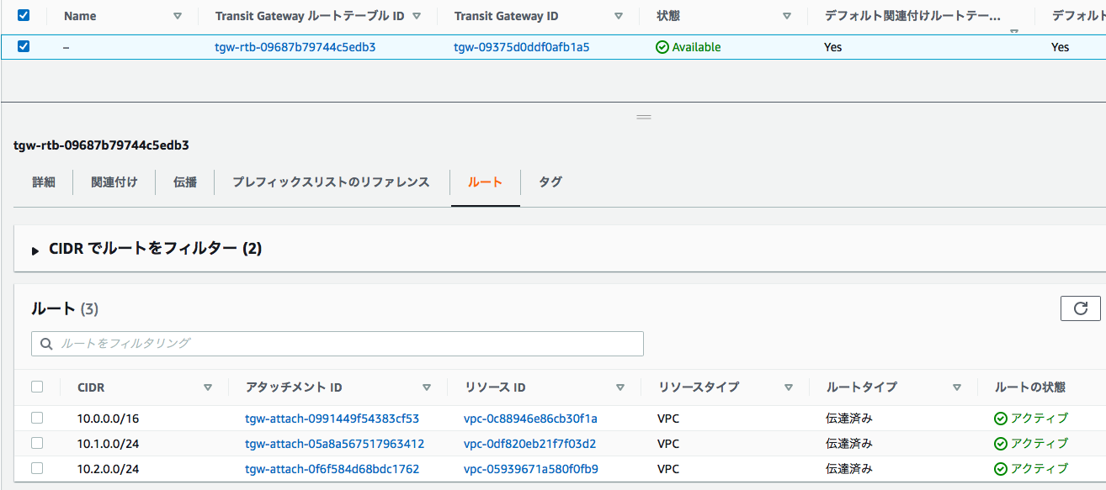Click the magnifier icon in the route filter box

[45, 344]
